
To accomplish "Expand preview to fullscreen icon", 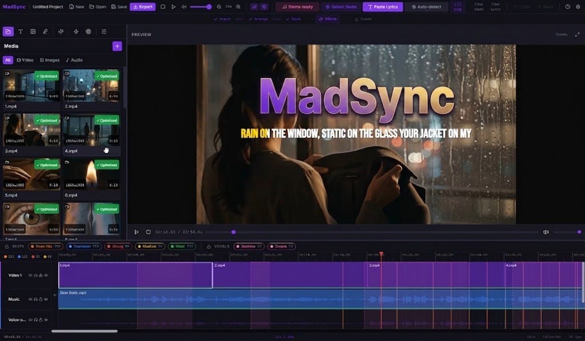I will (x=577, y=34).
